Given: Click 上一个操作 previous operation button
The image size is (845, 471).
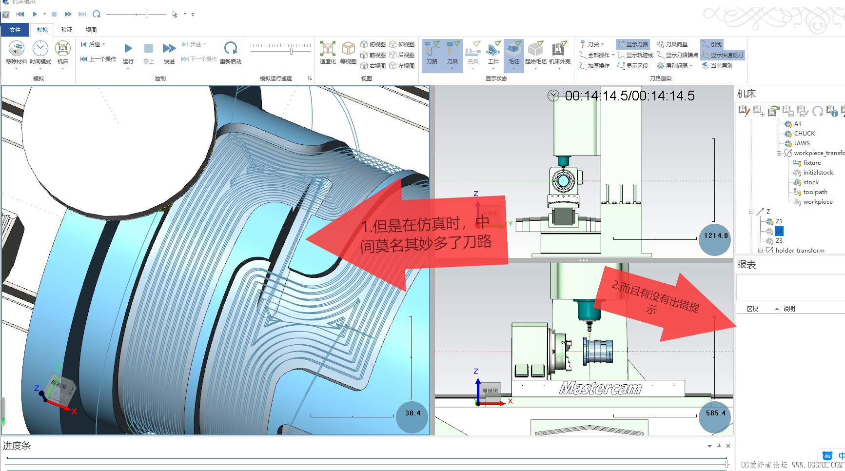Looking at the screenshot, I should tap(98, 59).
